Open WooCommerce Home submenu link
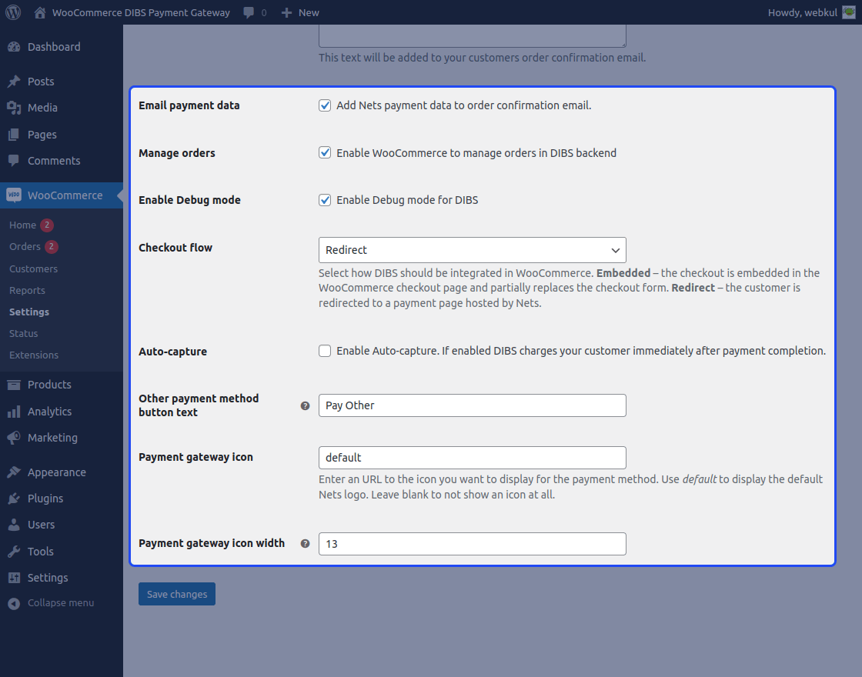 22,225
